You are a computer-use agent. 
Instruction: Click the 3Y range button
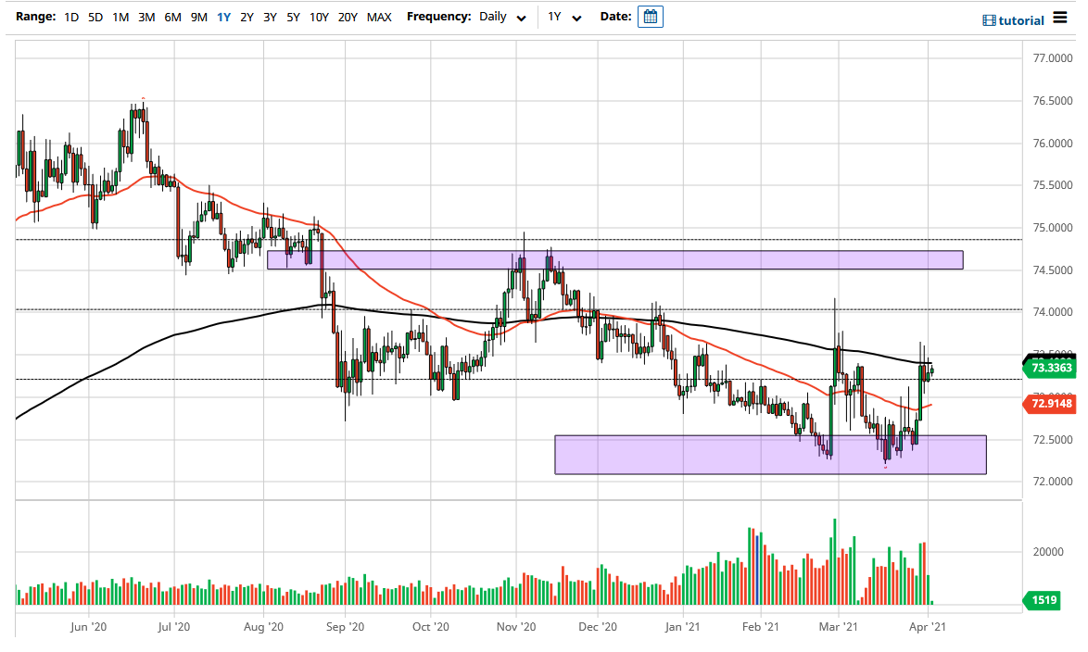coord(270,17)
